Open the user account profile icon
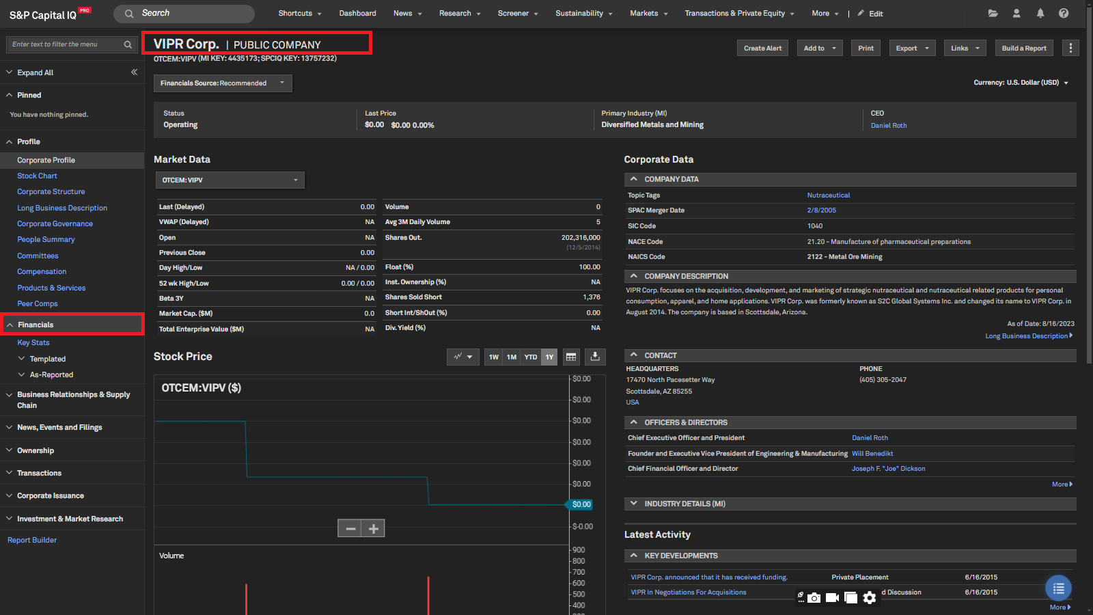 1016,13
